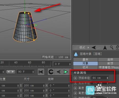Click the 顶部半径 44 cm field

[100, 78]
